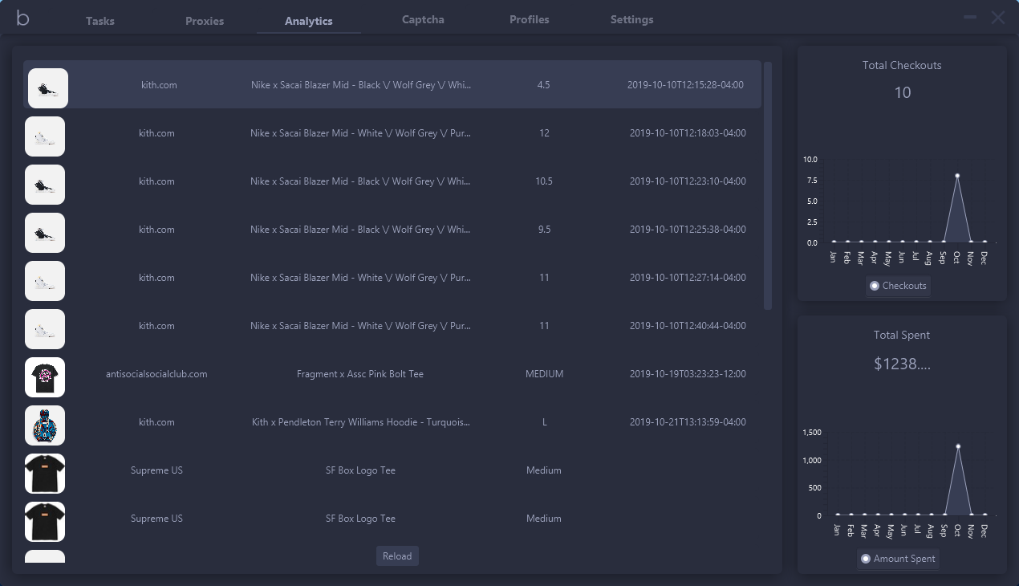The width and height of the screenshot is (1019, 586).
Task: Toggle the Checkouts chart legend
Action: point(898,286)
